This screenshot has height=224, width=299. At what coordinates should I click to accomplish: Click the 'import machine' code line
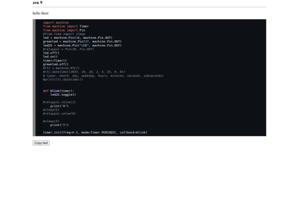(56, 23)
